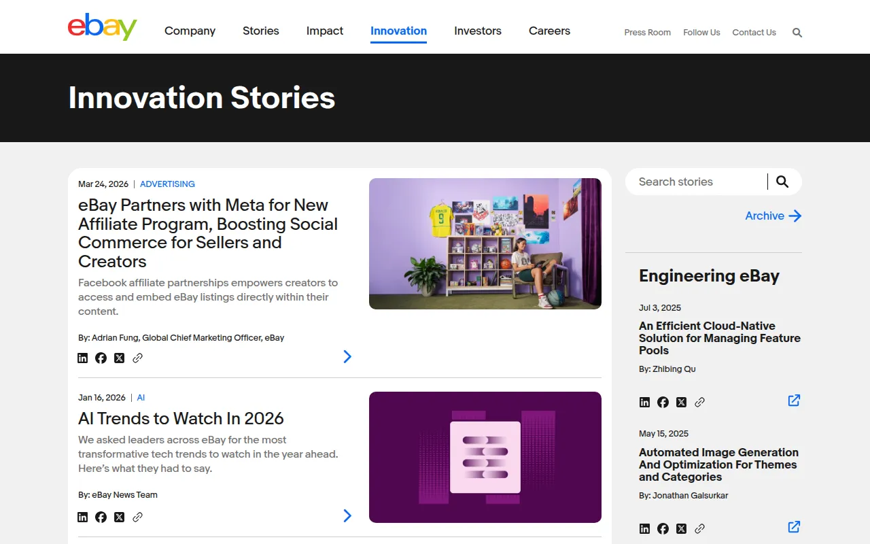Click the Engineering eBay heading
Image resolution: width=870 pixels, height=544 pixels.
709,275
